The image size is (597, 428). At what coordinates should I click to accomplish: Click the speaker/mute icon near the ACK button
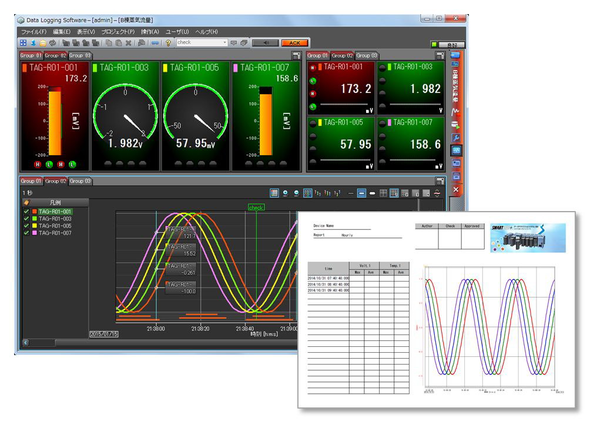[267, 42]
